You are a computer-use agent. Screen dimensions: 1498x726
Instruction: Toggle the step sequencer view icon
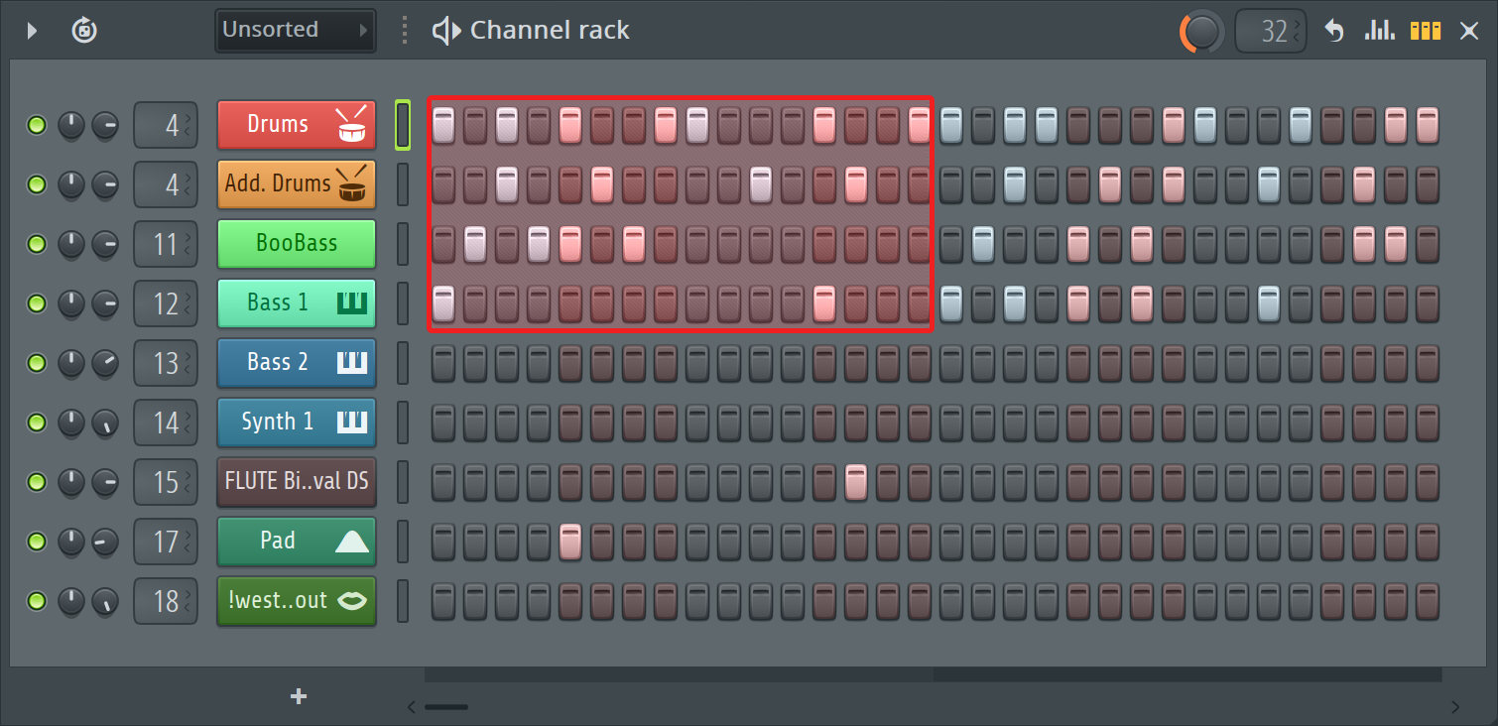click(x=1426, y=31)
